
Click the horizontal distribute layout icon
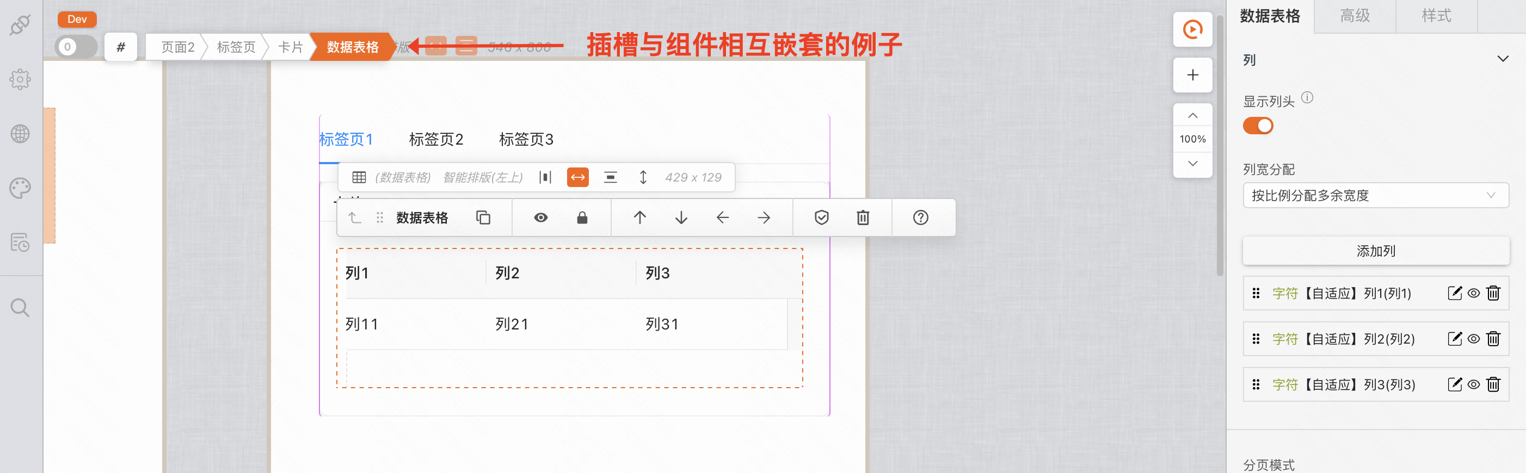click(546, 178)
